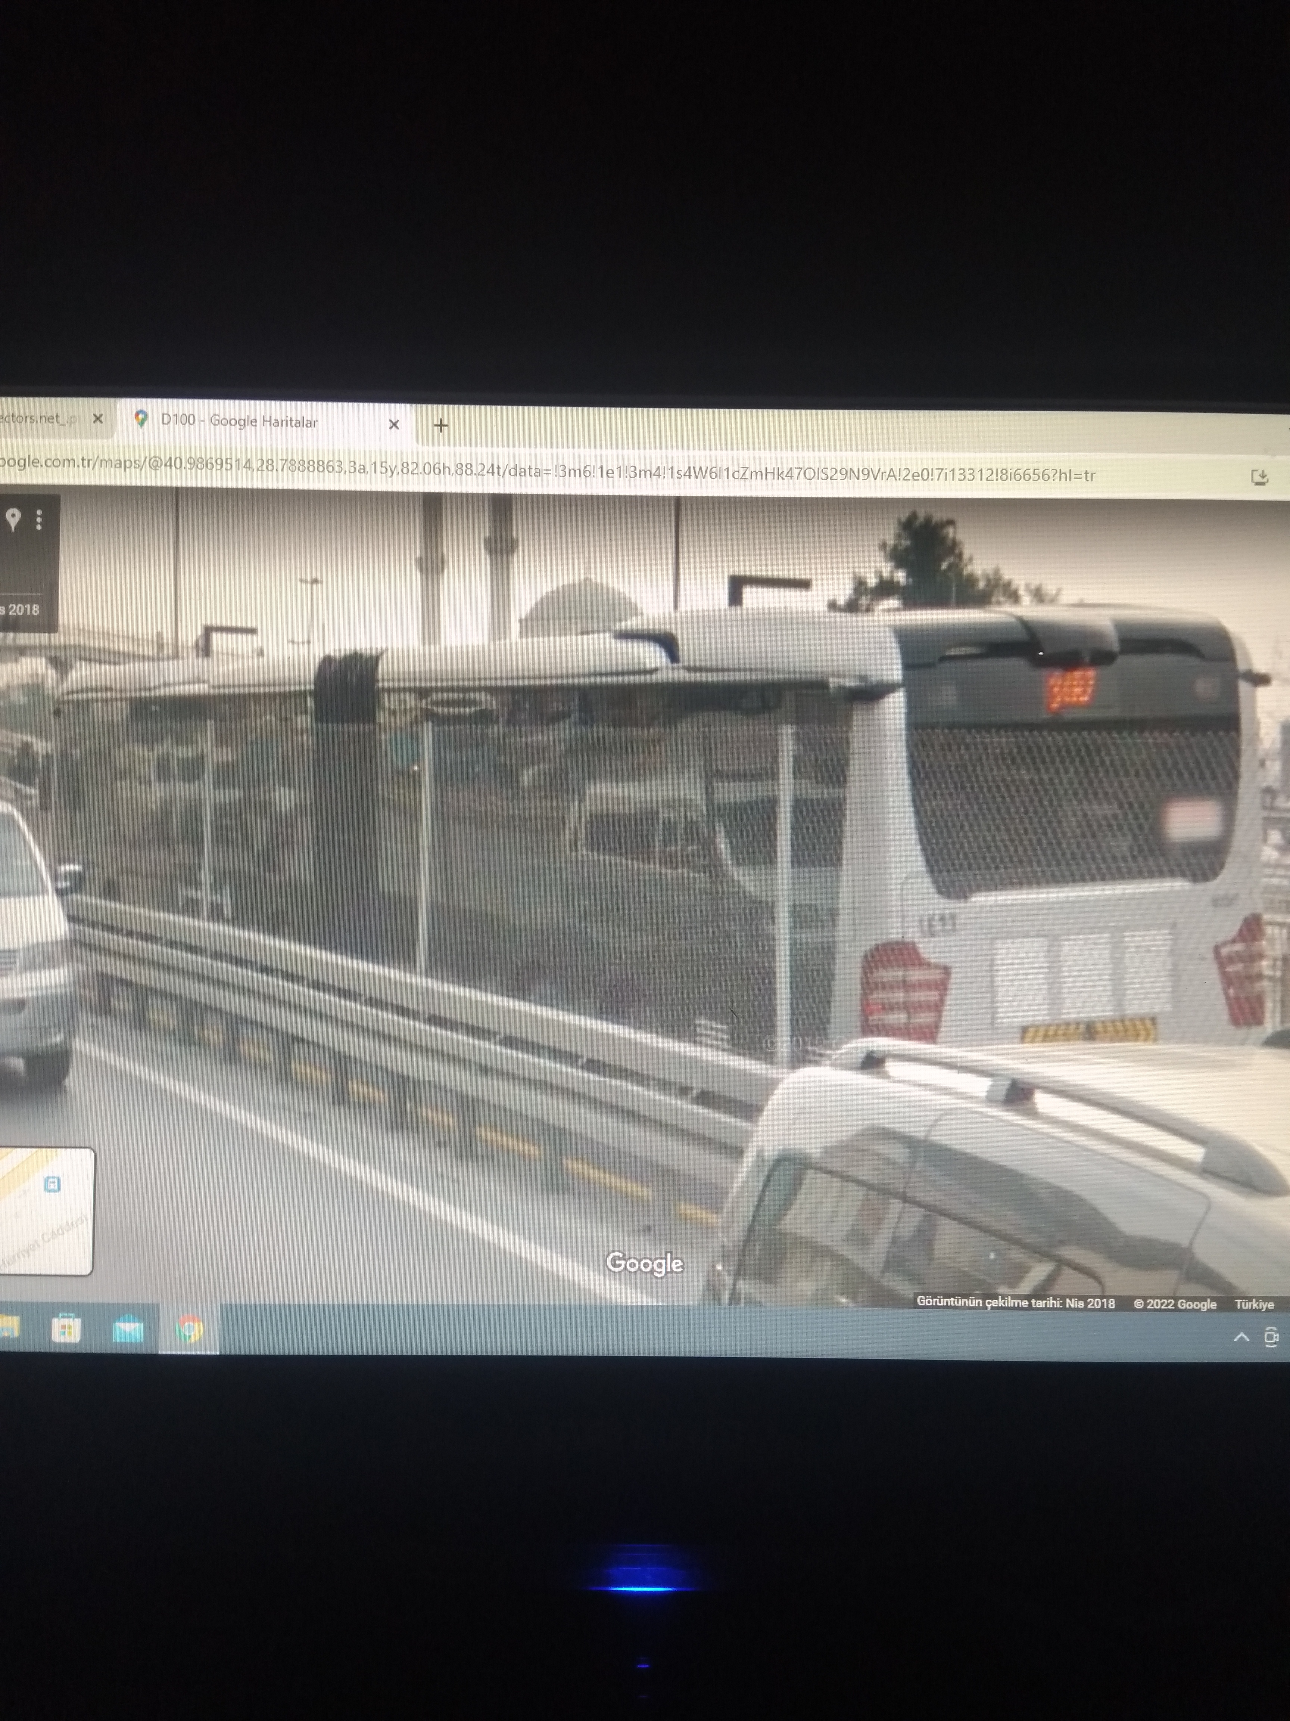This screenshot has width=1290, height=1721.
Task: Click the Türkiye link in the footer
Action: point(1253,1305)
